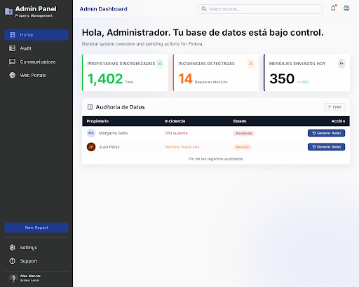Focus the Search records field
Viewport: 359px width, 287px height.
tap(260, 9)
